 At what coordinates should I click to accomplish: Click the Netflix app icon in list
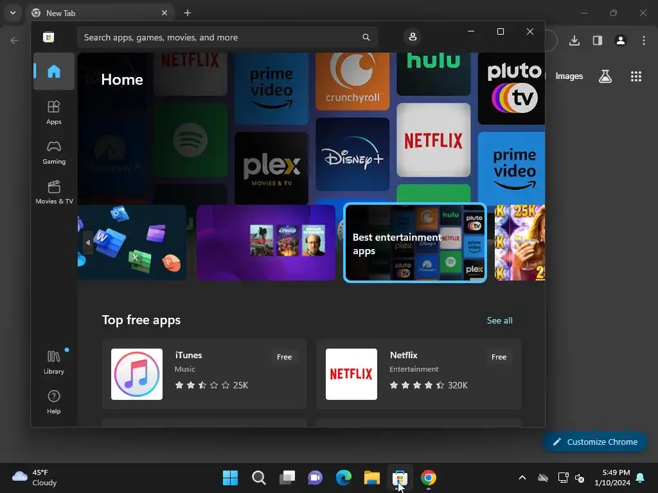351,374
